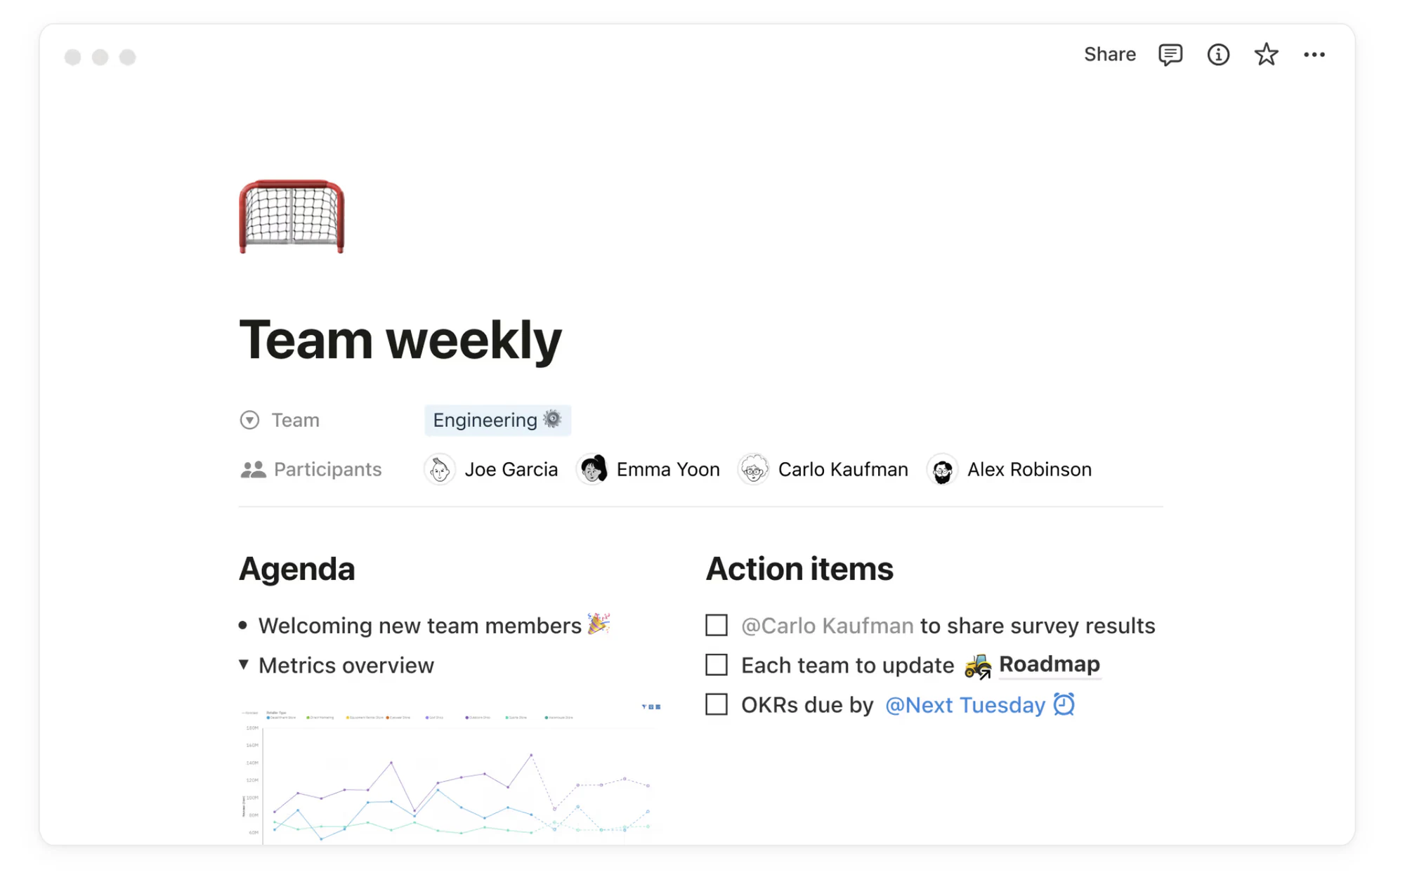Click Carlo Kaufman's avatar in Participants
The height and width of the screenshot is (882, 1405).
point(754,469)
